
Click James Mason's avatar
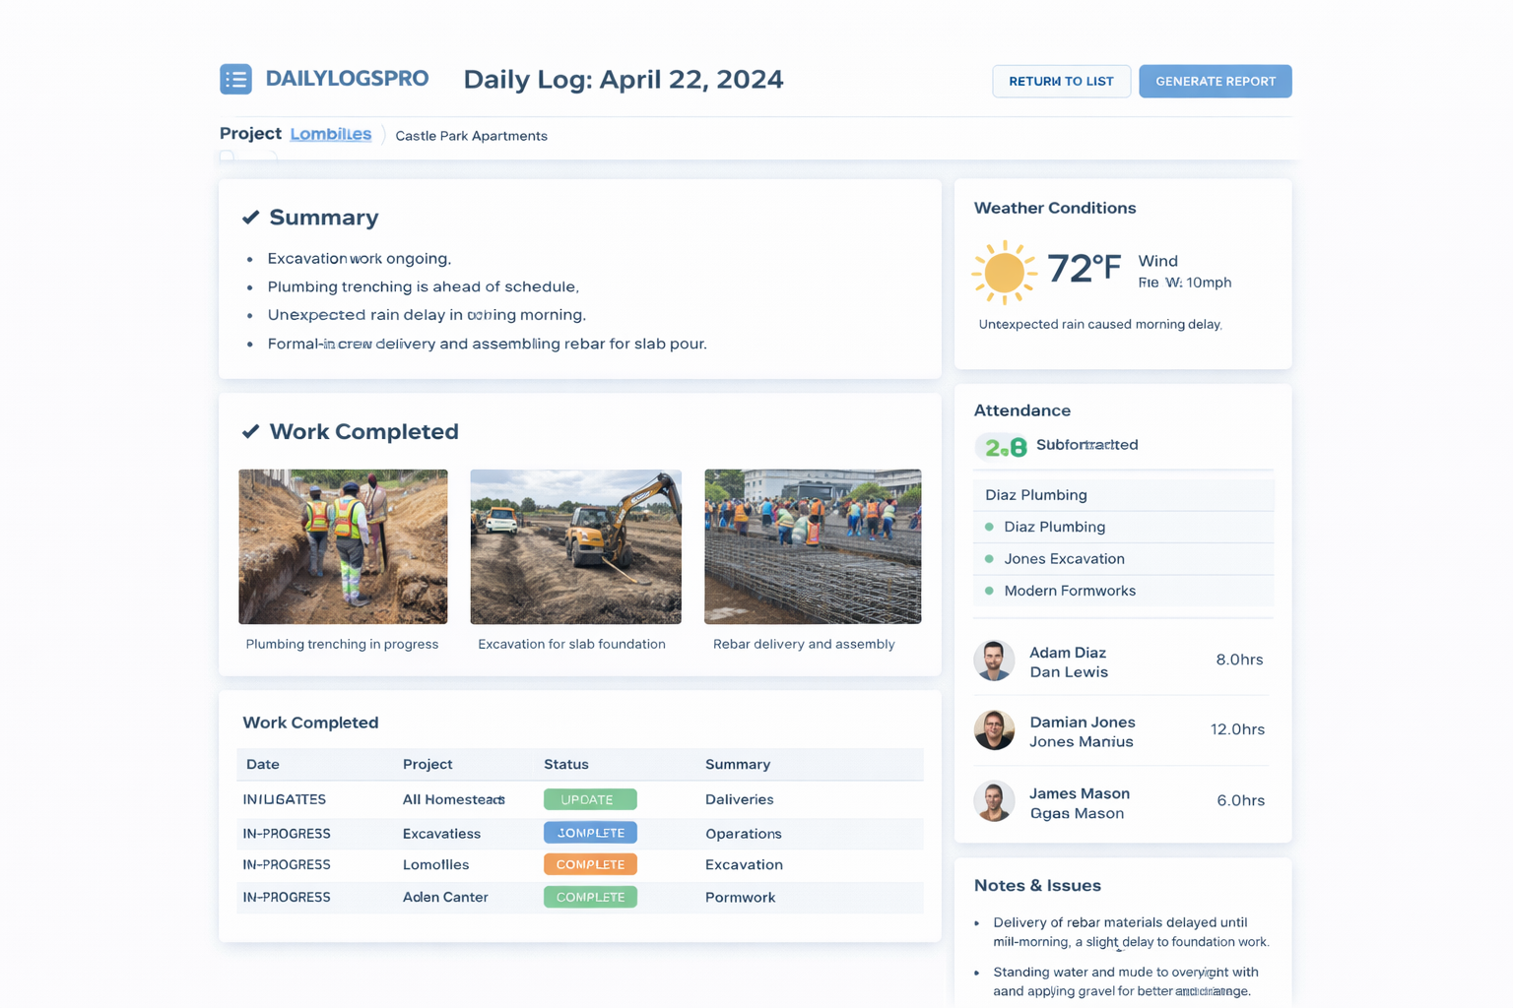pos(994,801)
